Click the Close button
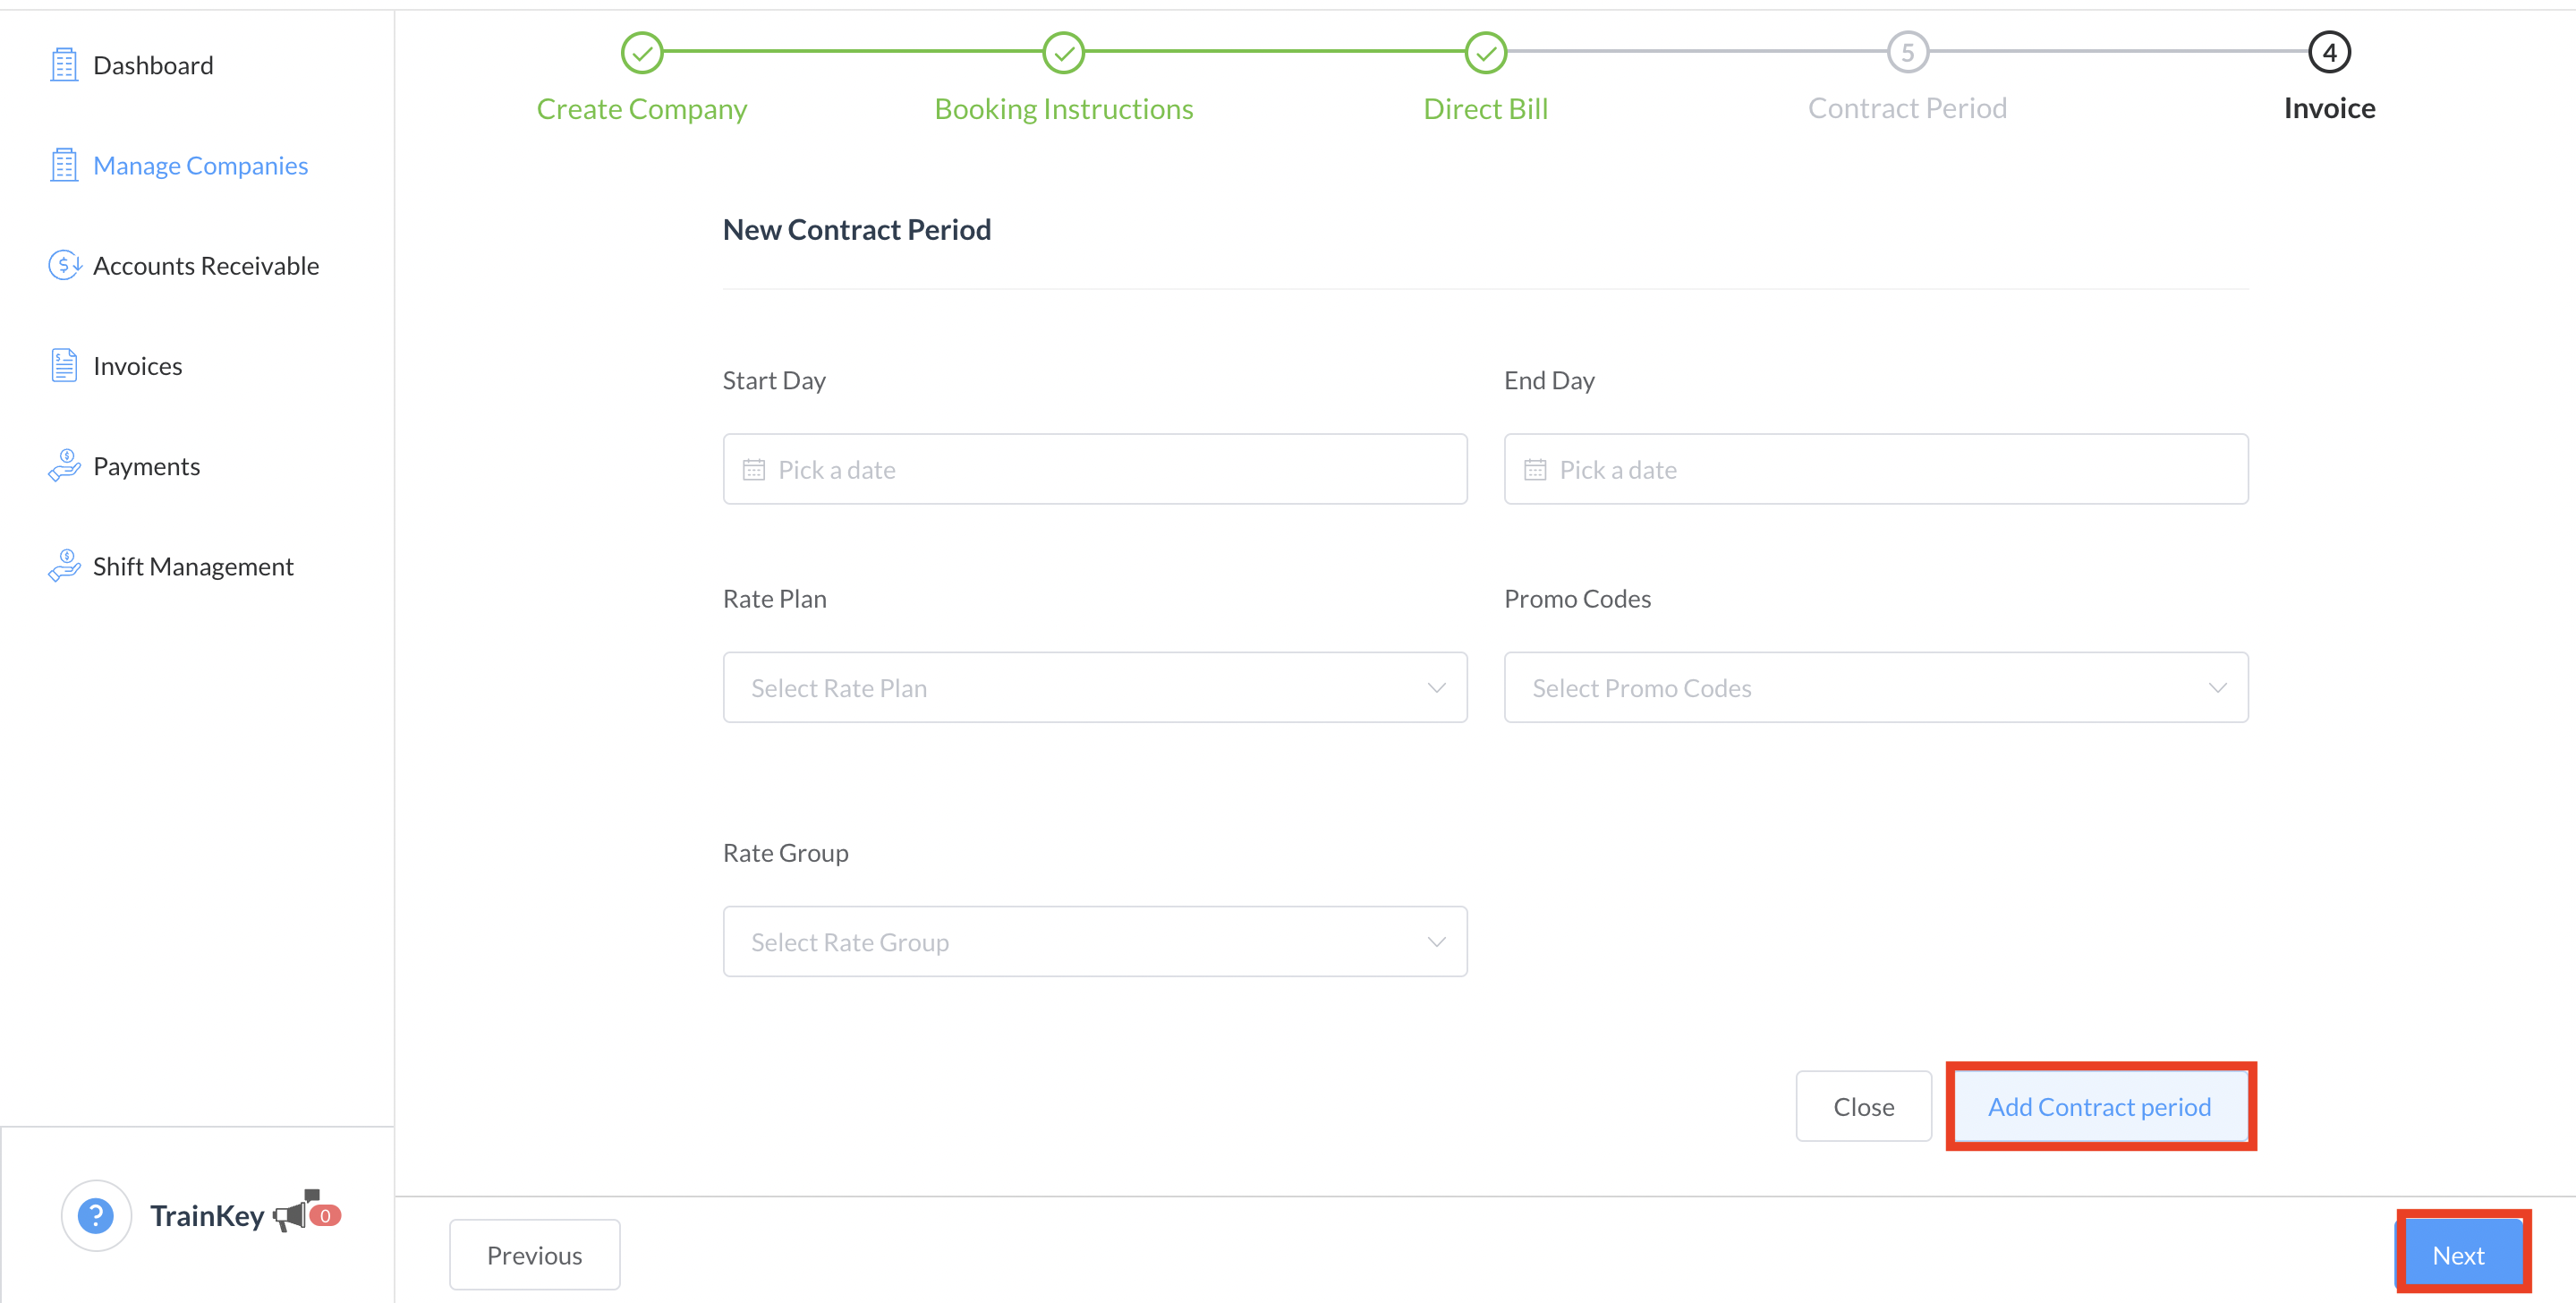This screenshot has height=1303, width=2576. [x=1863, y=1107]
